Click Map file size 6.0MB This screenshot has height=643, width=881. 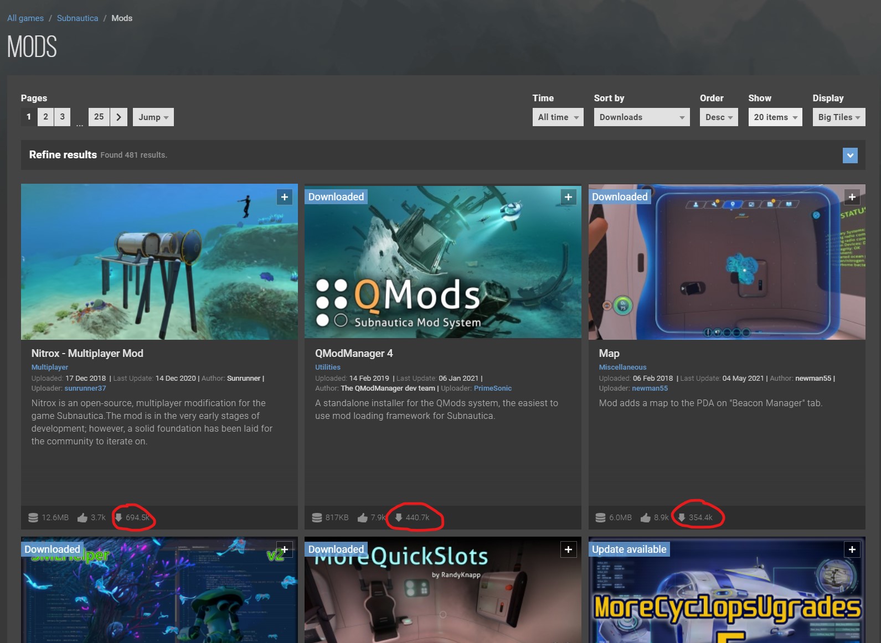point(620,517)
